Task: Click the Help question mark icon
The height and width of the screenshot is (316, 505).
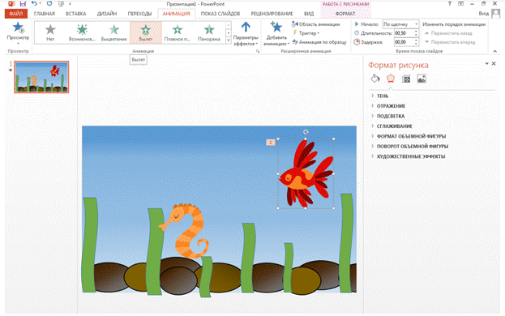Action: pos(450,4)
